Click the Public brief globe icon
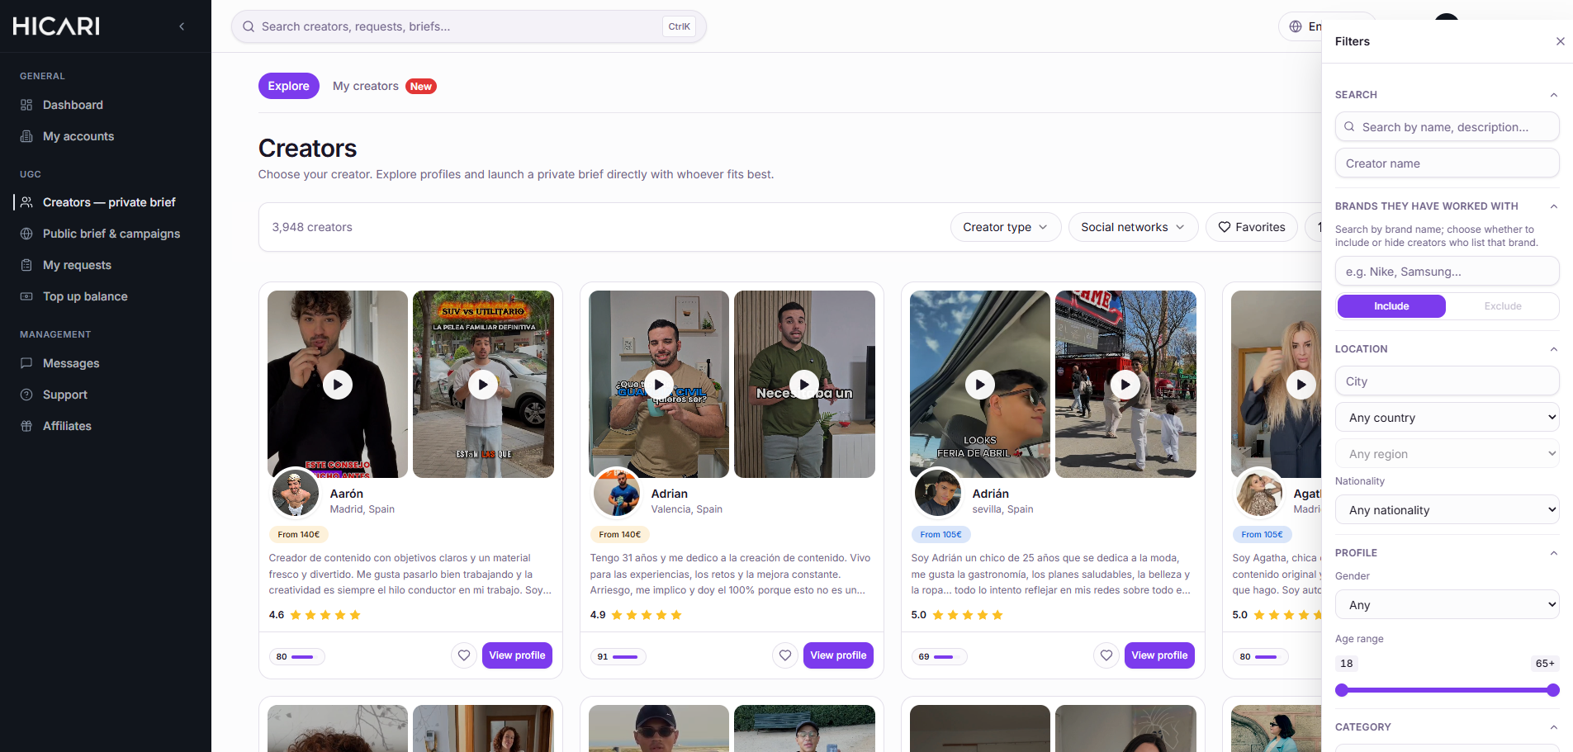Image resolution: width=1573 pixels, height=752 pixels. point(26,234)
